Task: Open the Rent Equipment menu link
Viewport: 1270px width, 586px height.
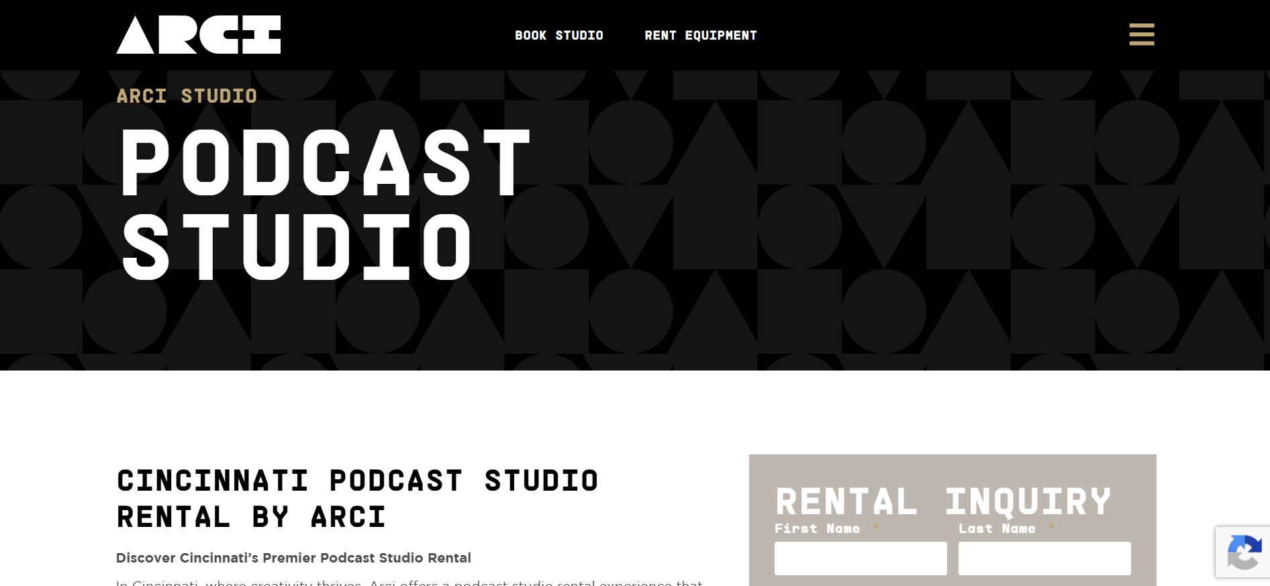Action: [701, 36]
